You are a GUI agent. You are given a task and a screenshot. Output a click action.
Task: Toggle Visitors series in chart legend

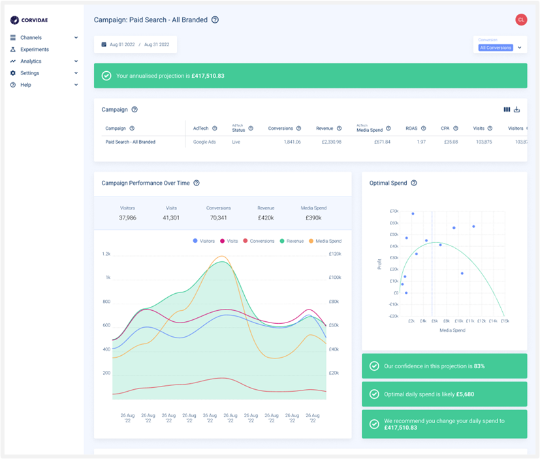[x=204, y=241]
